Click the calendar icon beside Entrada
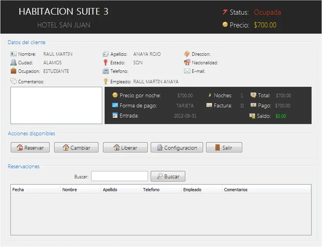The image size is (322, 247). (115, 115)
